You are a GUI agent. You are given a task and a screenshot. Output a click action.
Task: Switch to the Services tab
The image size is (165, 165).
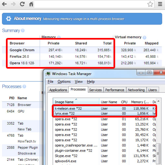pyautogui.click(x=95, y=90)
